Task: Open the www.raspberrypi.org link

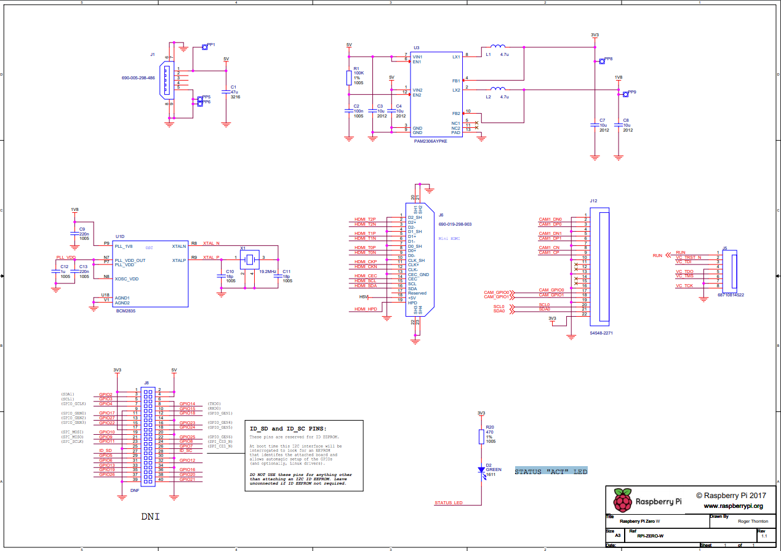Action: [x=733, y=506]
